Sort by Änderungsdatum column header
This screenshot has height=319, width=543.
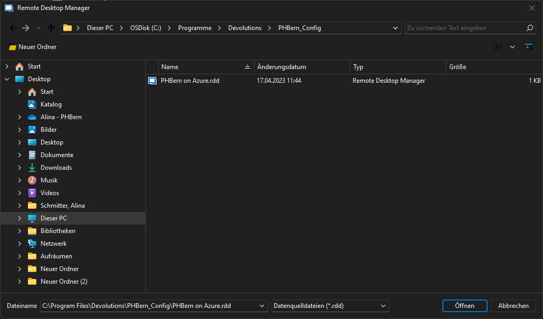tap(282, 67)
